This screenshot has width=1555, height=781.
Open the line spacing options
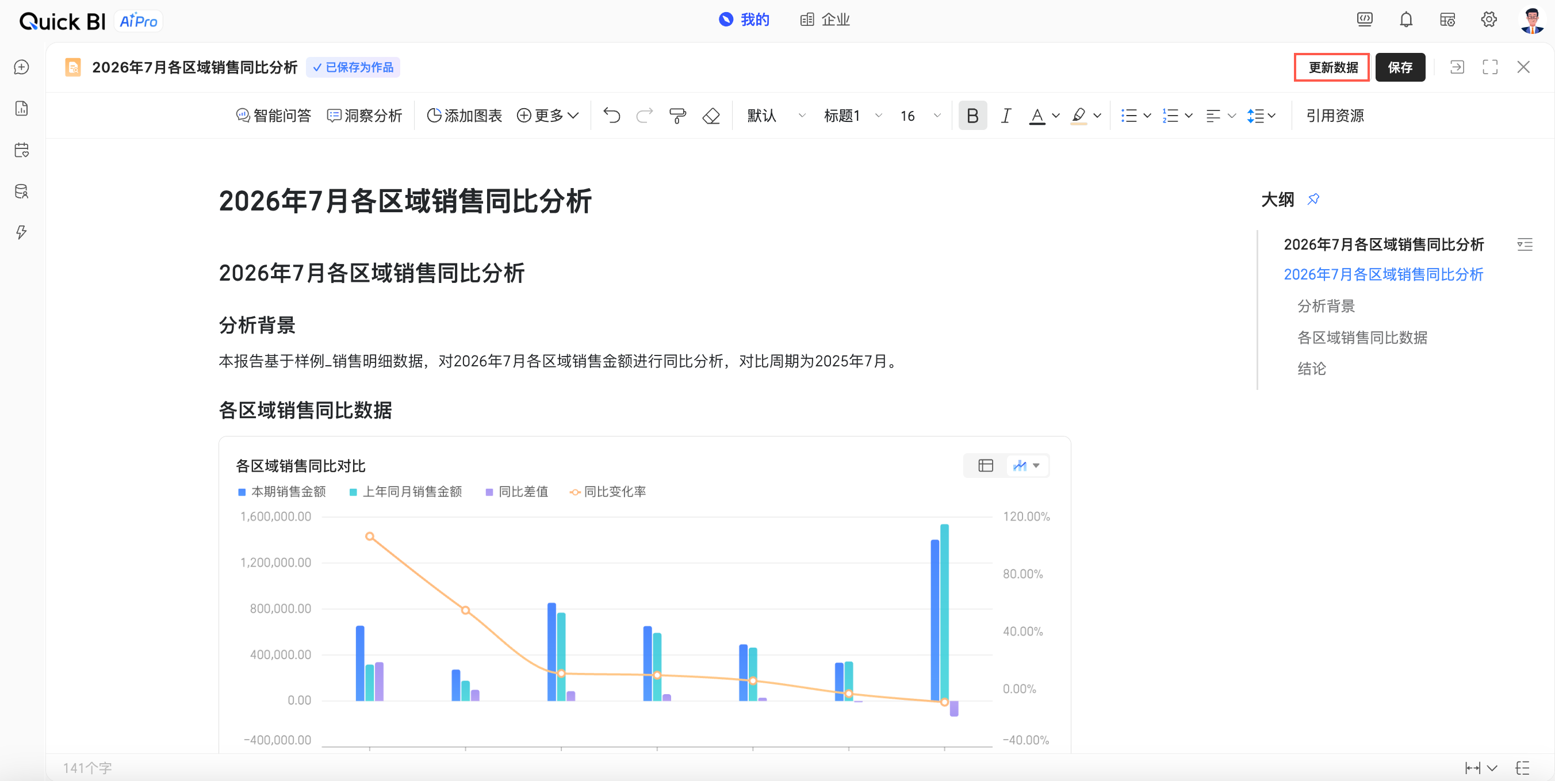coord(1261,115)
